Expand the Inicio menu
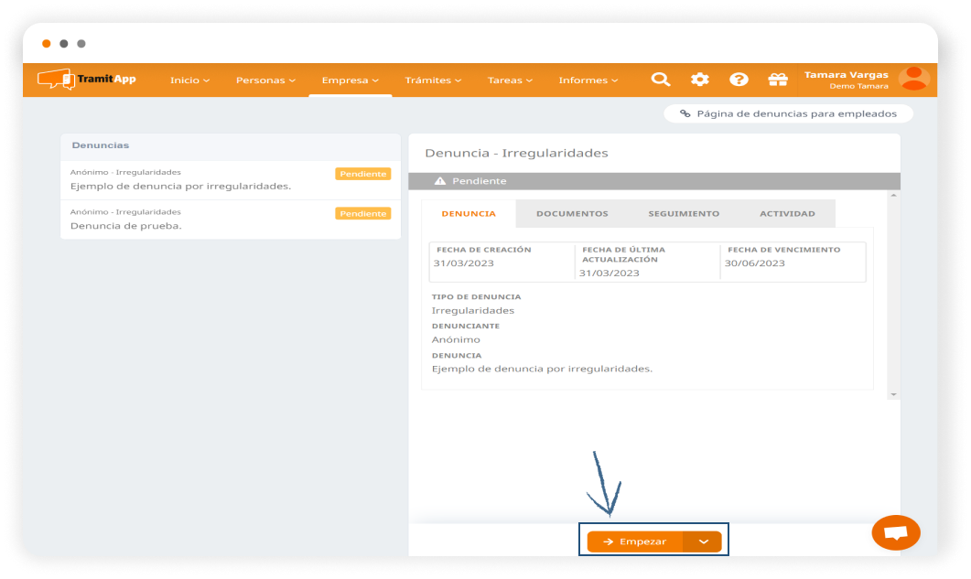 pyautogui.click(x=189, y=80)
